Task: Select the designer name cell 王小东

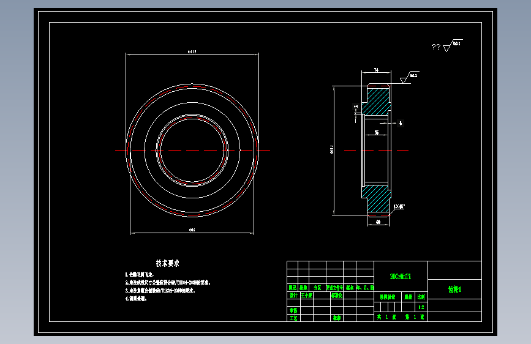Action: pyautogui.click(x=306, y=295)
